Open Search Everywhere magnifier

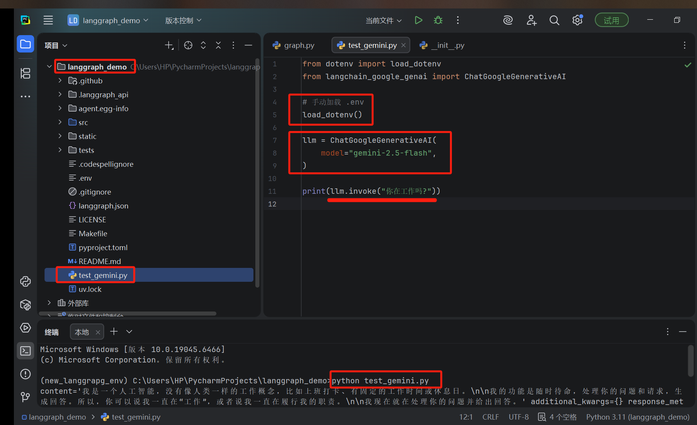[554, 20]
